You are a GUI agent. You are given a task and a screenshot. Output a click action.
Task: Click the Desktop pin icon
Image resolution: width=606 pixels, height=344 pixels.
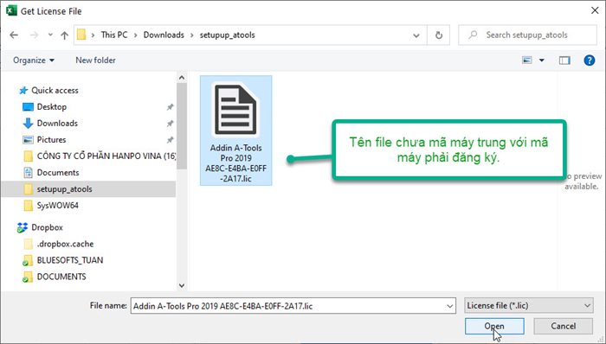click(x=170, y=107)
